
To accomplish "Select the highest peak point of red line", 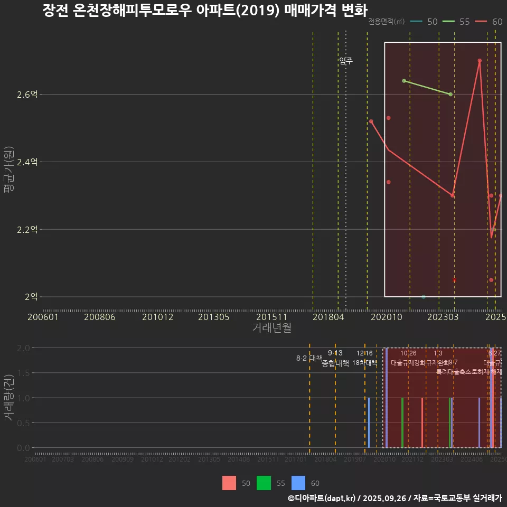I will tap(480, 61).
